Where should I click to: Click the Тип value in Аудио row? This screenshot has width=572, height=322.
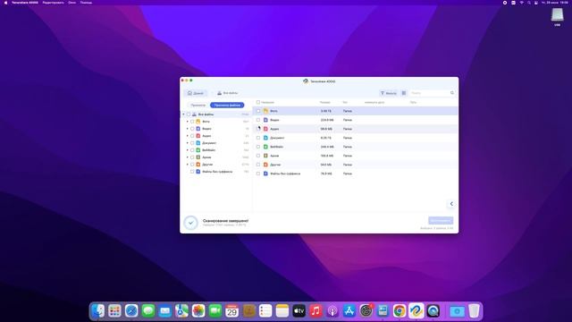348,129
